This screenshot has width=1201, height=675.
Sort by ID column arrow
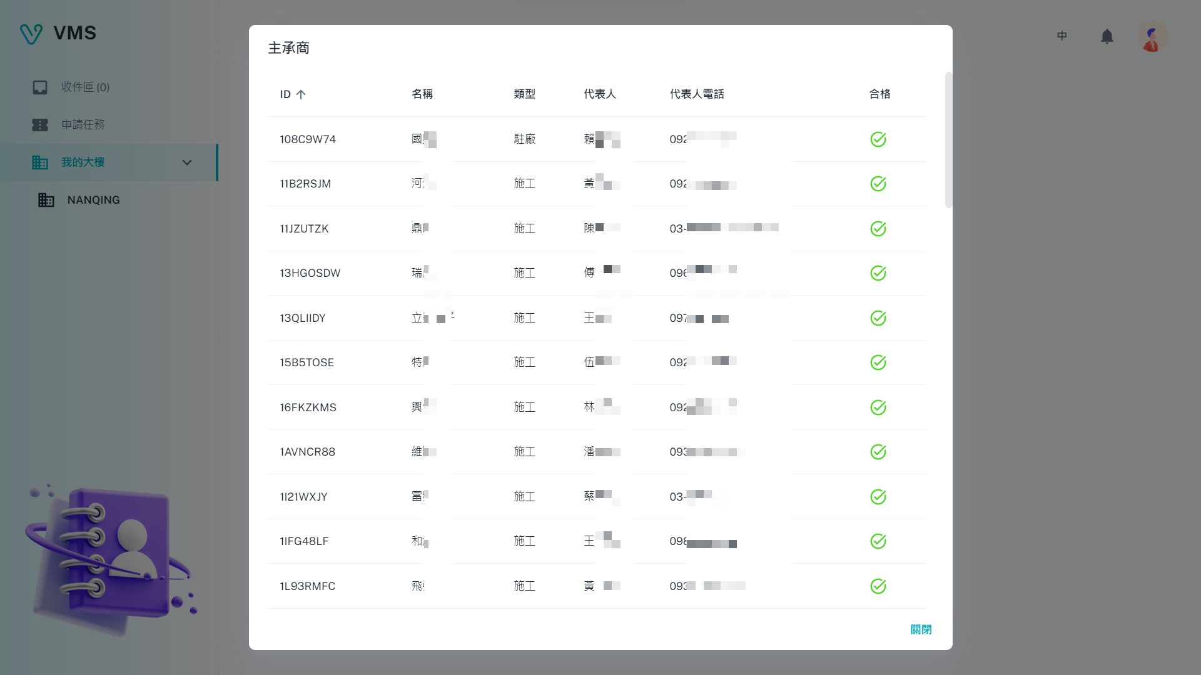[301, 94]
